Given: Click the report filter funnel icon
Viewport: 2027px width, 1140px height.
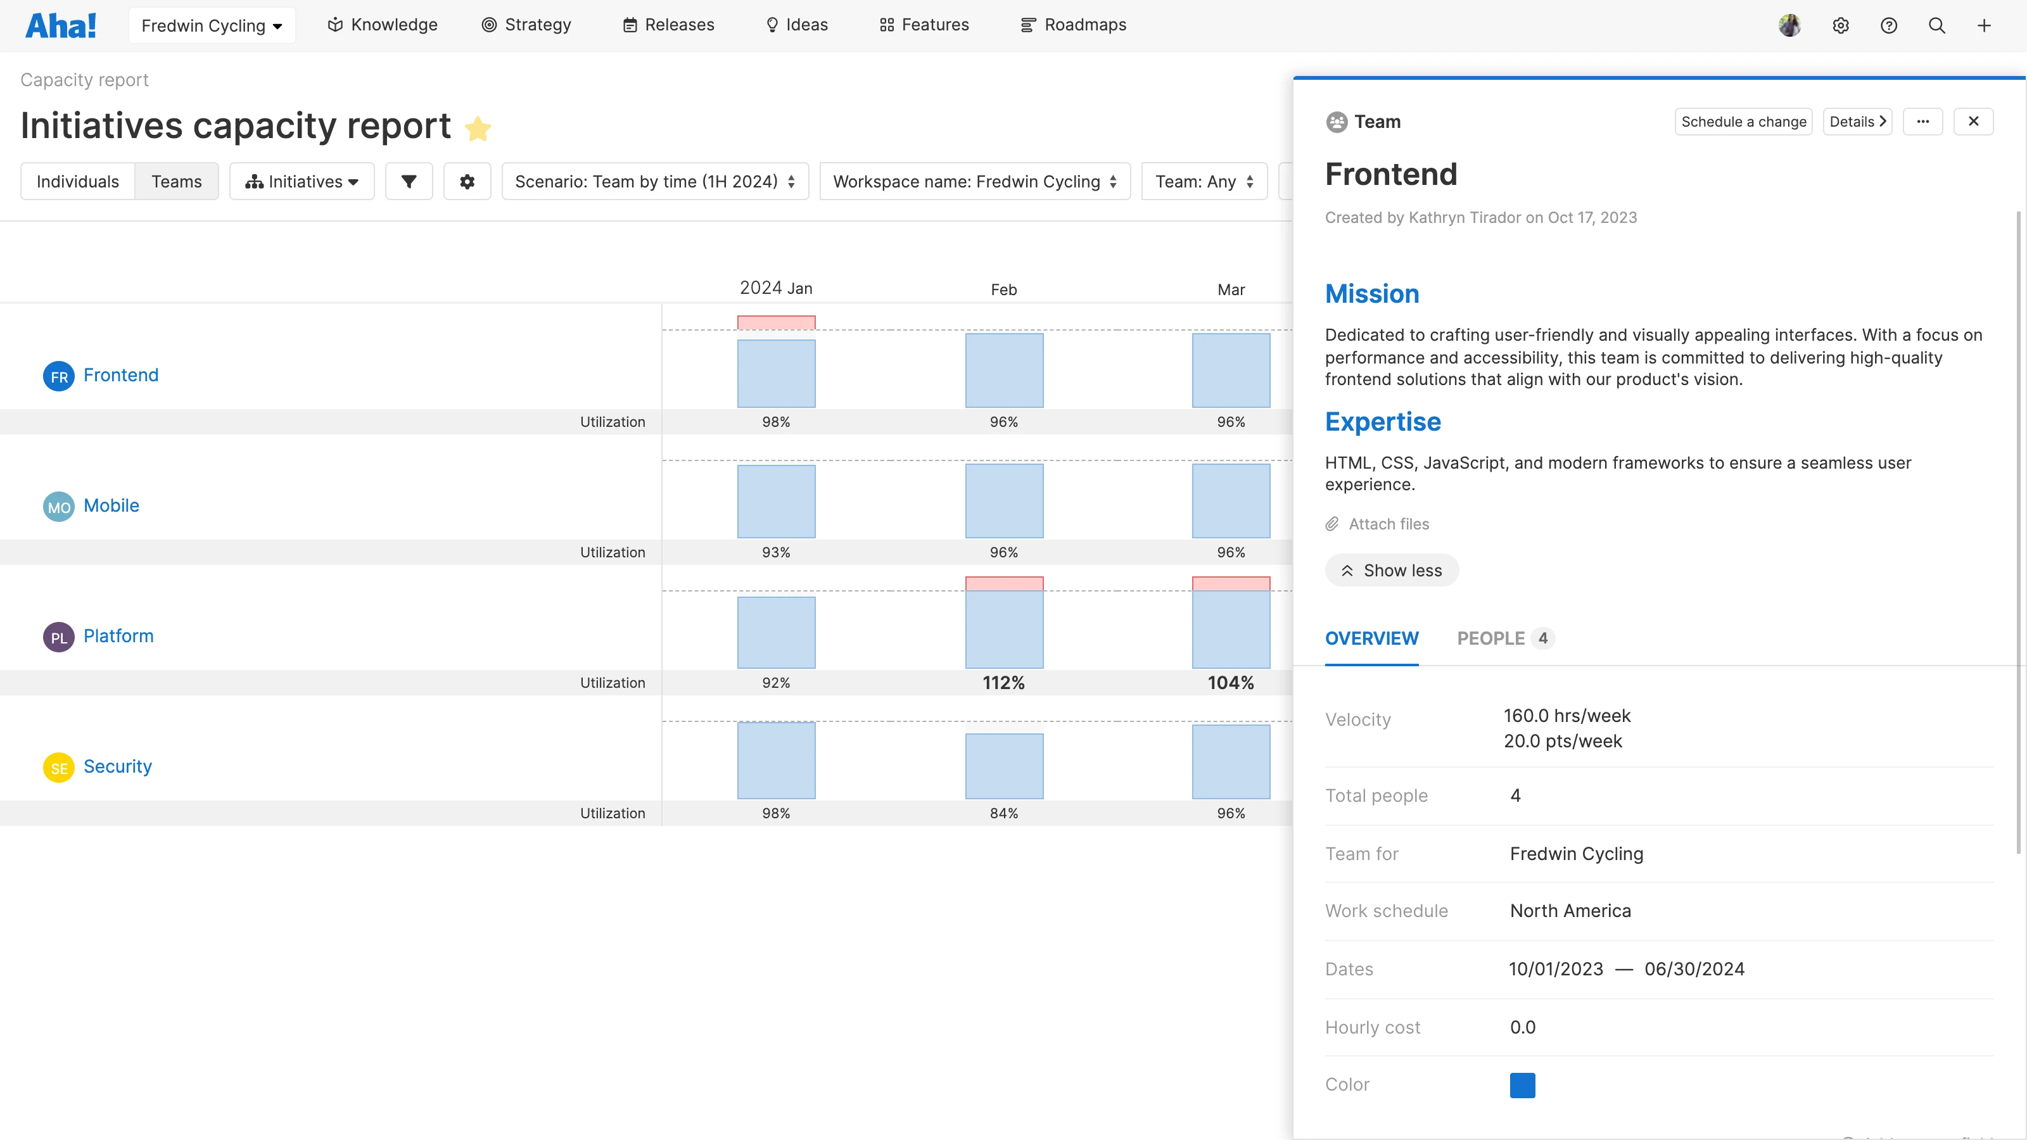Looking at the screenshot, I should [409, 181].
